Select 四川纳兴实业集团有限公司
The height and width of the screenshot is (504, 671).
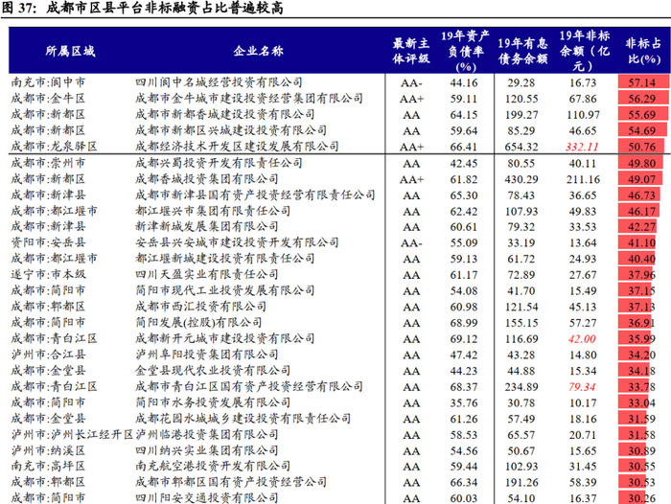[x=207, y=450]
